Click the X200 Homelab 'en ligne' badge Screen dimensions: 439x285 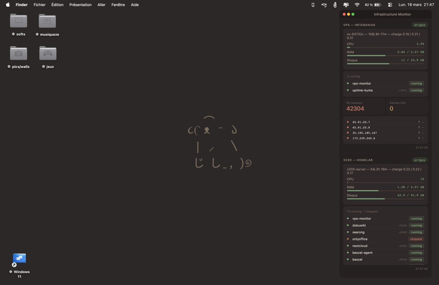tap(420, 160)
